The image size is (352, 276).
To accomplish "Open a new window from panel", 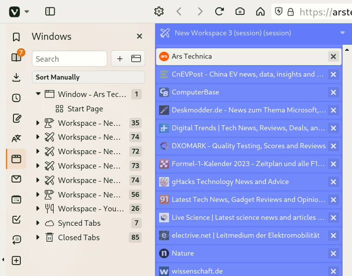I will tap(136, 59).
